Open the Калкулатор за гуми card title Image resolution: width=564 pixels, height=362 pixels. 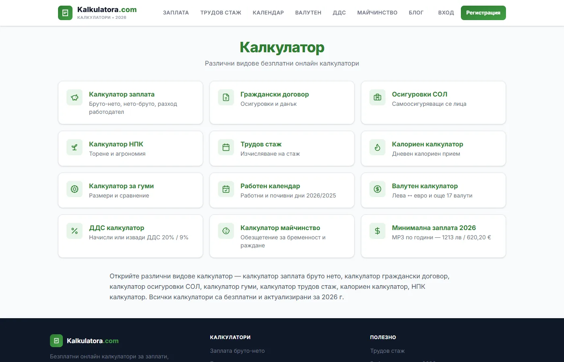[121, 186]
